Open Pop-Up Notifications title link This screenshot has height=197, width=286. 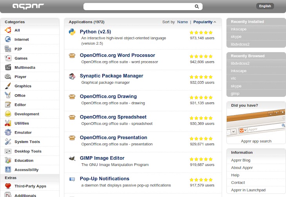click(105, 179)
